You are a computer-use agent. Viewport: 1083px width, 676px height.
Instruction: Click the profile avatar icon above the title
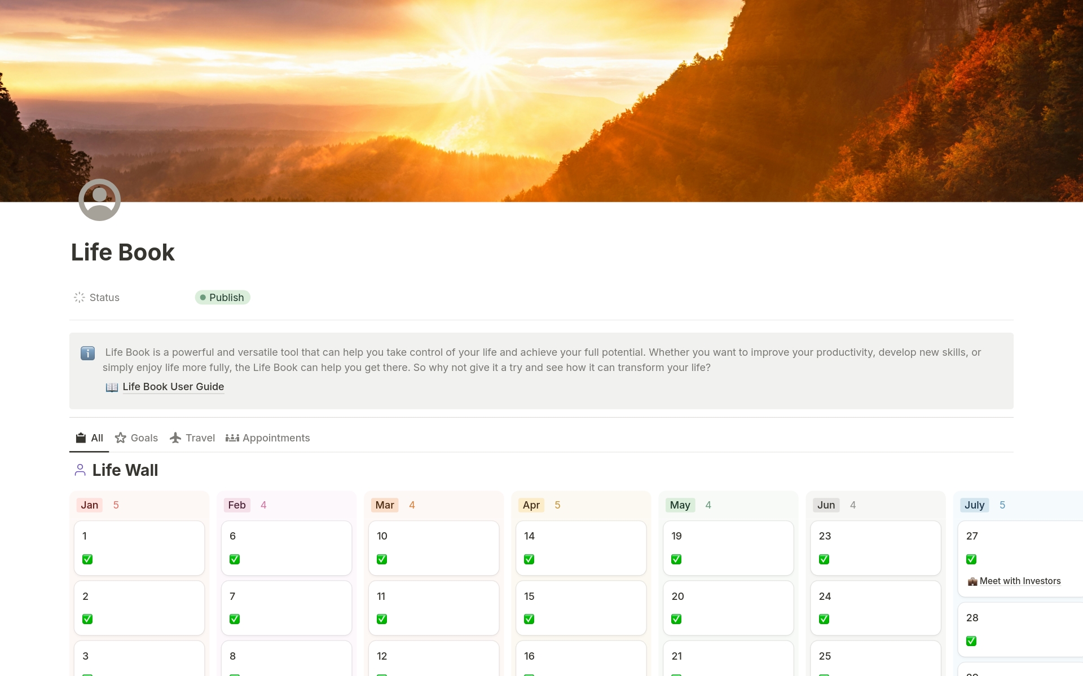[x=100, y=200]
